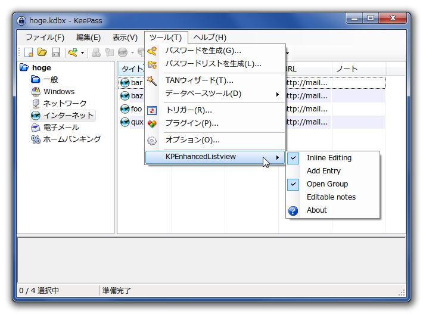423x314 pixels.
Task: Click the About question mark icon
Action: 293,211
